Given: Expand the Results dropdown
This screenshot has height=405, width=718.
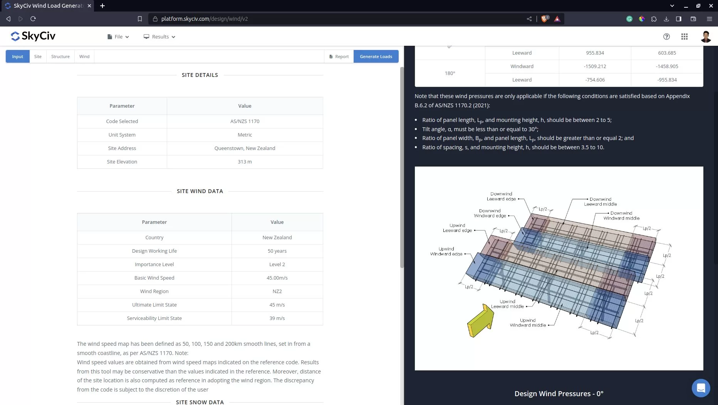Looking at the screenshot, I should tap(159, 37).
